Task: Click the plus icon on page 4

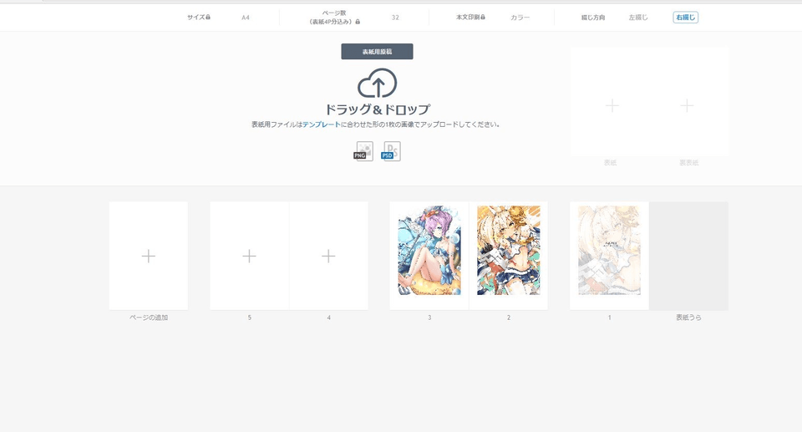Action: point(328,256)
